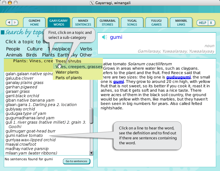The height and width of the screenshot is (171, 220).
Task: Select Water plants sub-category
Action: coord(67,72)
